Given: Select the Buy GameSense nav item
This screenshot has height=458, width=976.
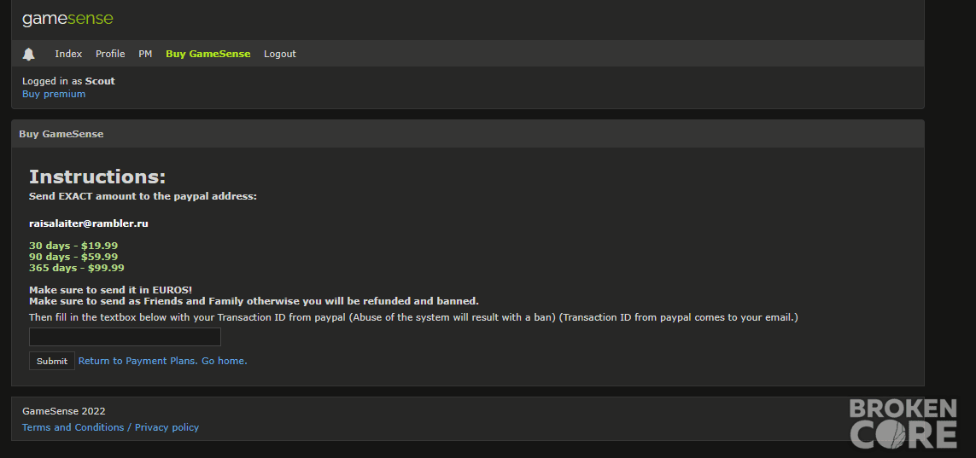Looking at the screenshot, I should point(207,54).
